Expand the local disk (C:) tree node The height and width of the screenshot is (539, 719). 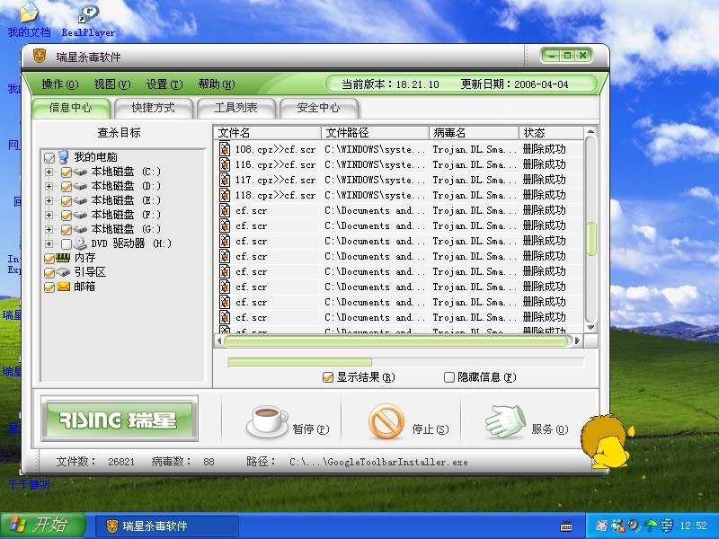point(49,172)
